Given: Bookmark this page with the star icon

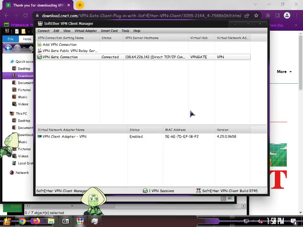Looking at the screenshot, I should 256,15.
